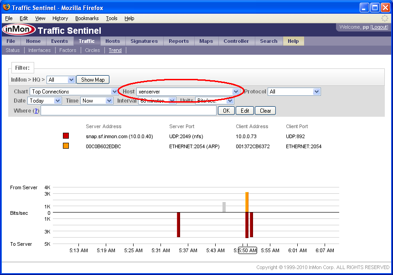Expand the Protocol dropdown
The width and height of the screenshot is (393, 275).
click(294, 92)
